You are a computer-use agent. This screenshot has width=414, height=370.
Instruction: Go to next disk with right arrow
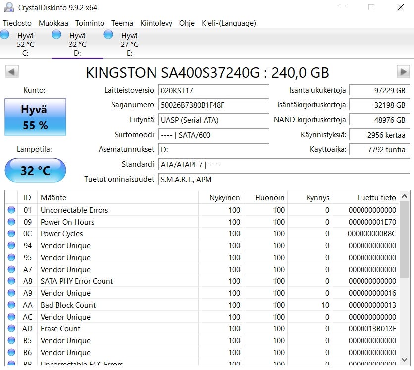pyautogui.click(x=403, y=71)
